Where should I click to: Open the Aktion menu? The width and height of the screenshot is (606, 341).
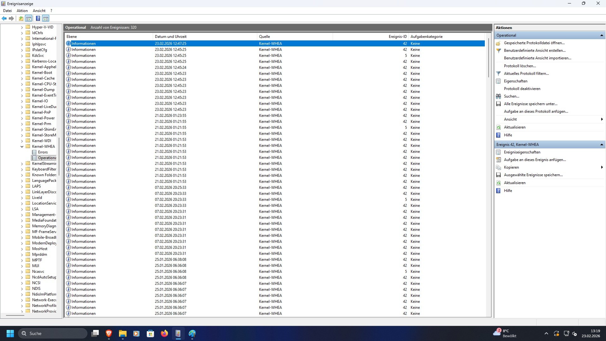[22, 11]
